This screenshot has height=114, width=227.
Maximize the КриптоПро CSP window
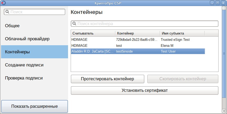[218, 3]
